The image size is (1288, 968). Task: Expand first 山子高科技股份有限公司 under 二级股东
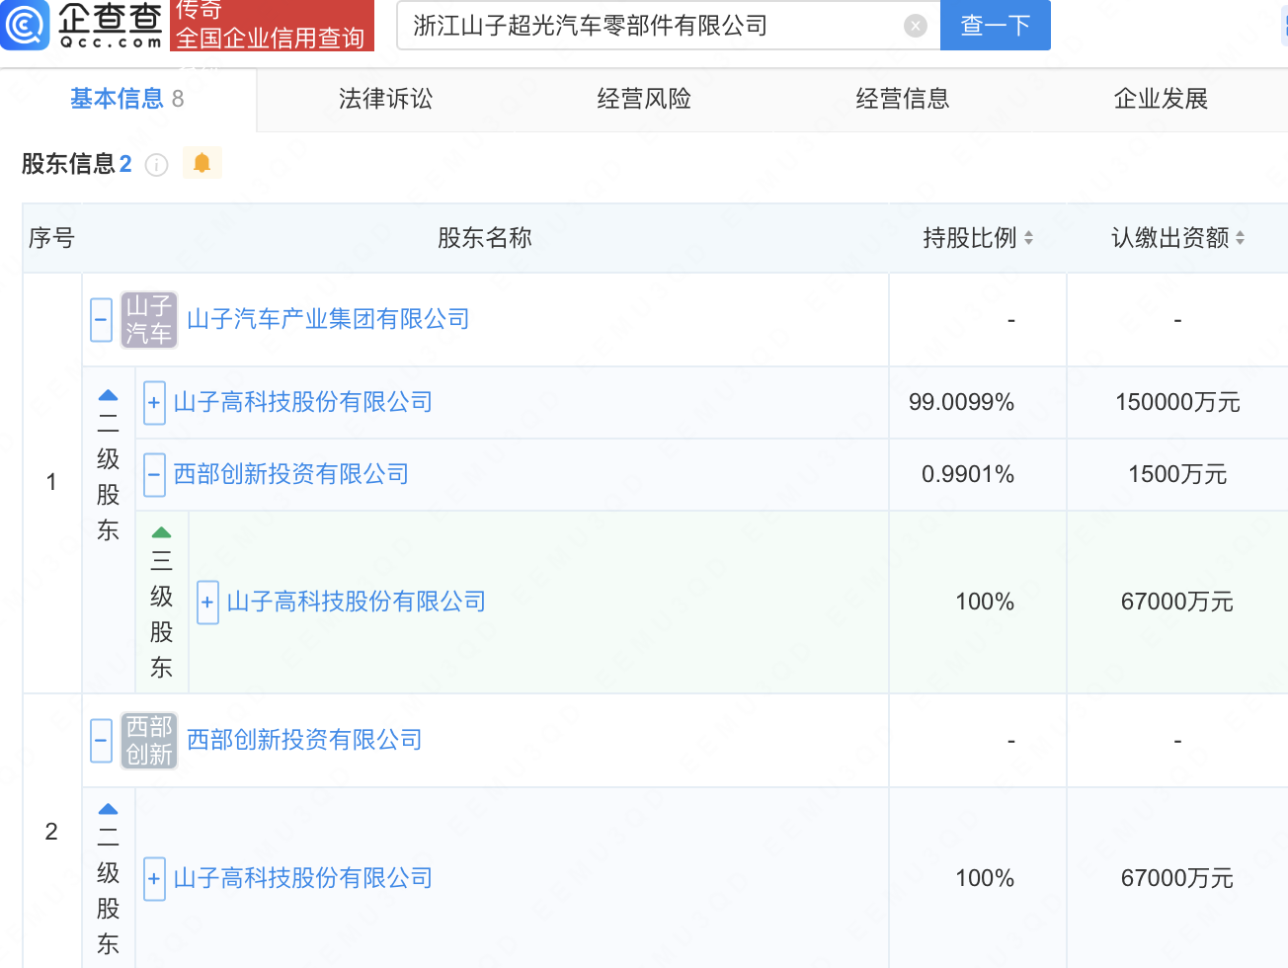[154, 403]
